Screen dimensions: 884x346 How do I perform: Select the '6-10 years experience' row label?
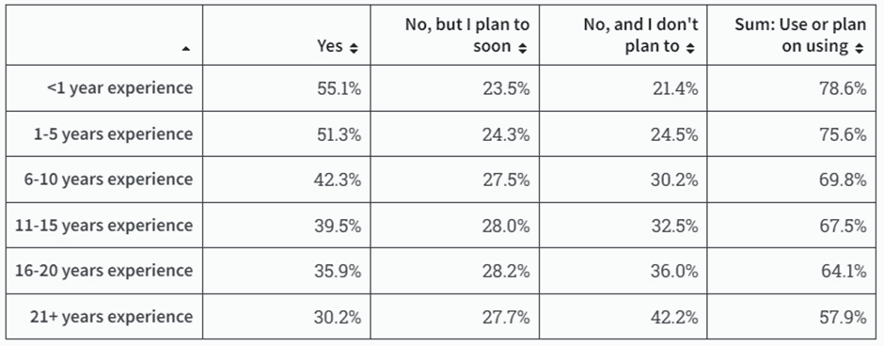coord(108,180)
